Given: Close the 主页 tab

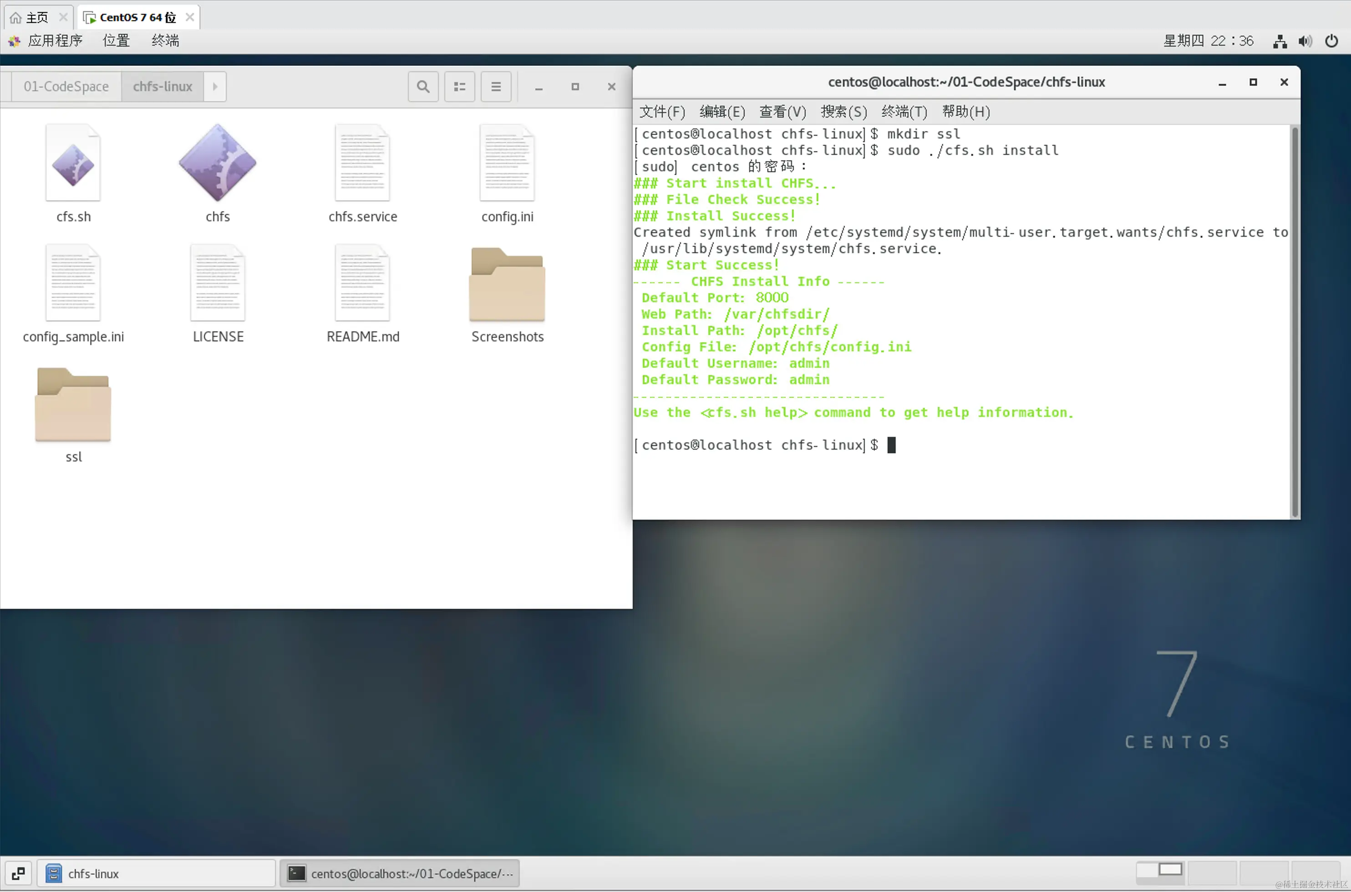Looking at the screenshot, I should (x=63, y=17).
